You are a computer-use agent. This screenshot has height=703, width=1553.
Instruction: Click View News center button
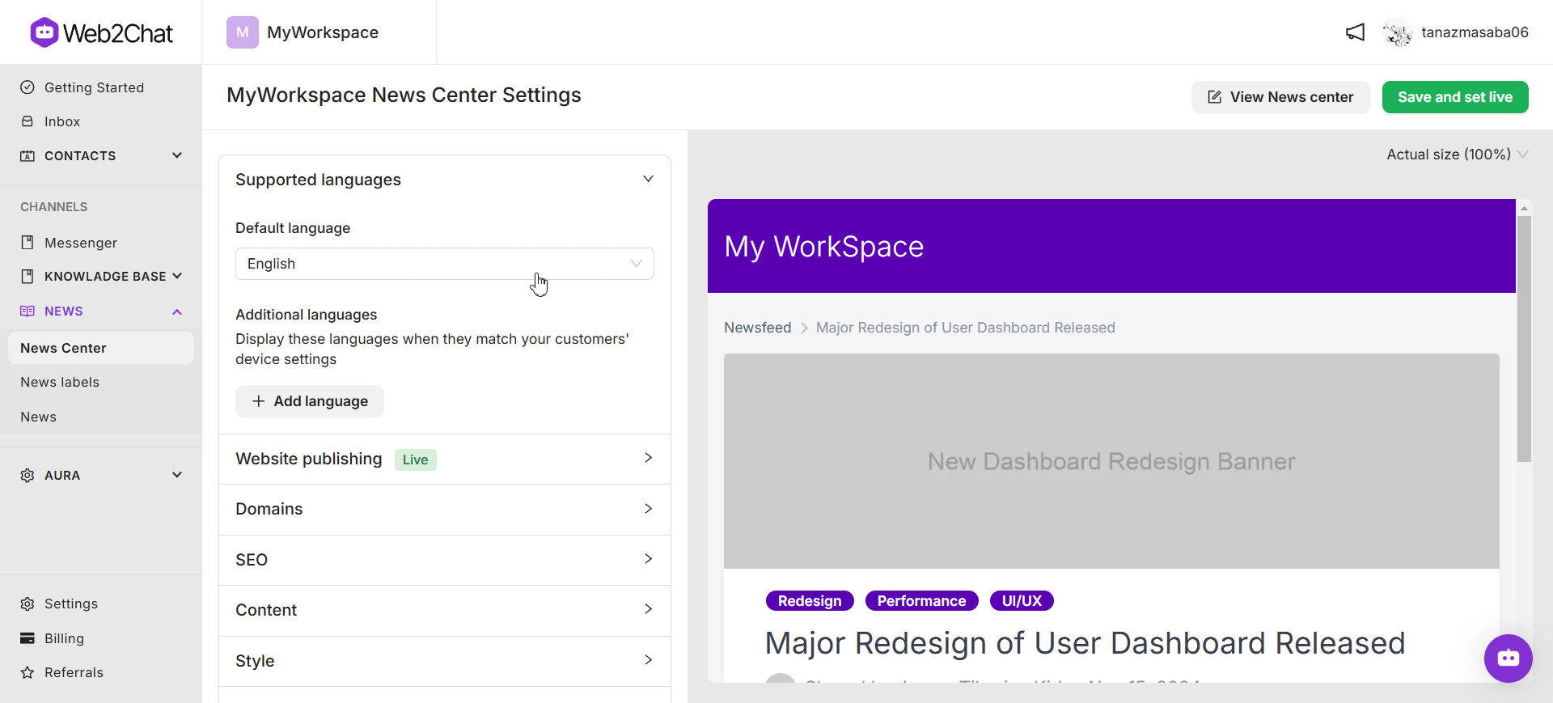point(1280,97)
